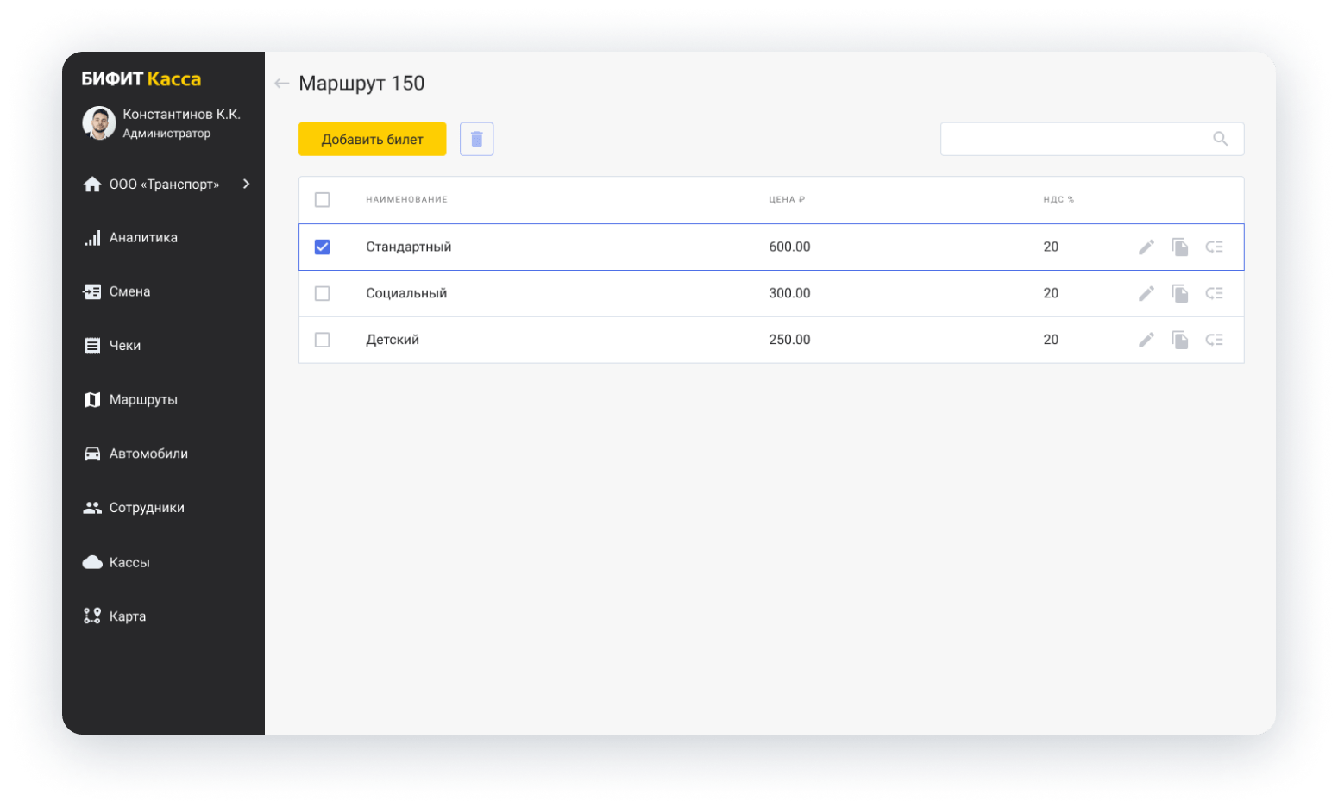The height and width of the screenshot is (807, 1338).
Task: Click the map Маршруты icon
Action: tap(92, 400)
